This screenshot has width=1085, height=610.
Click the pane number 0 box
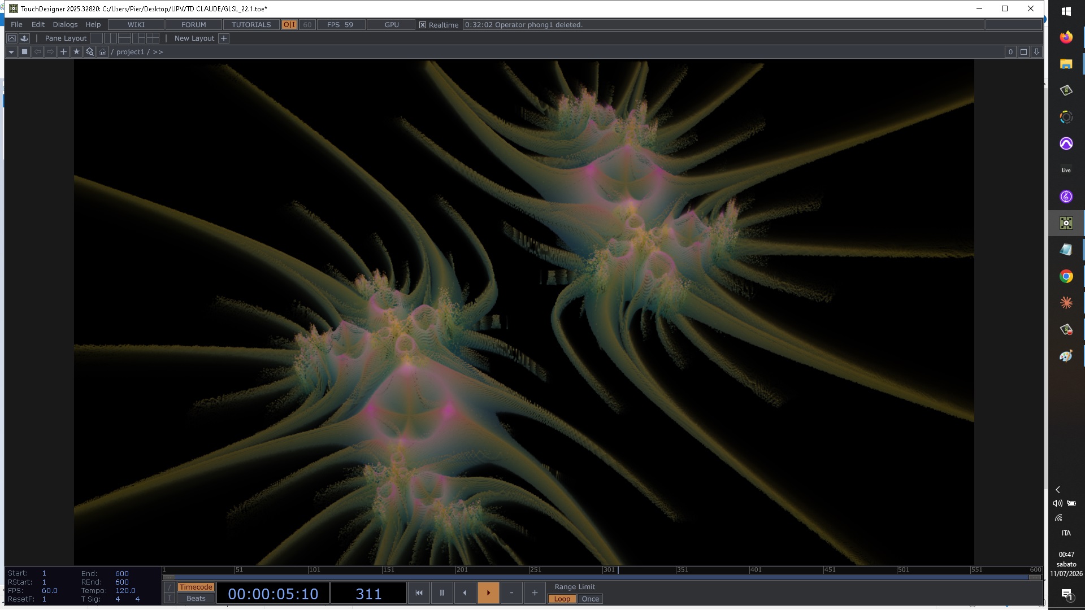click(1010, 52)
